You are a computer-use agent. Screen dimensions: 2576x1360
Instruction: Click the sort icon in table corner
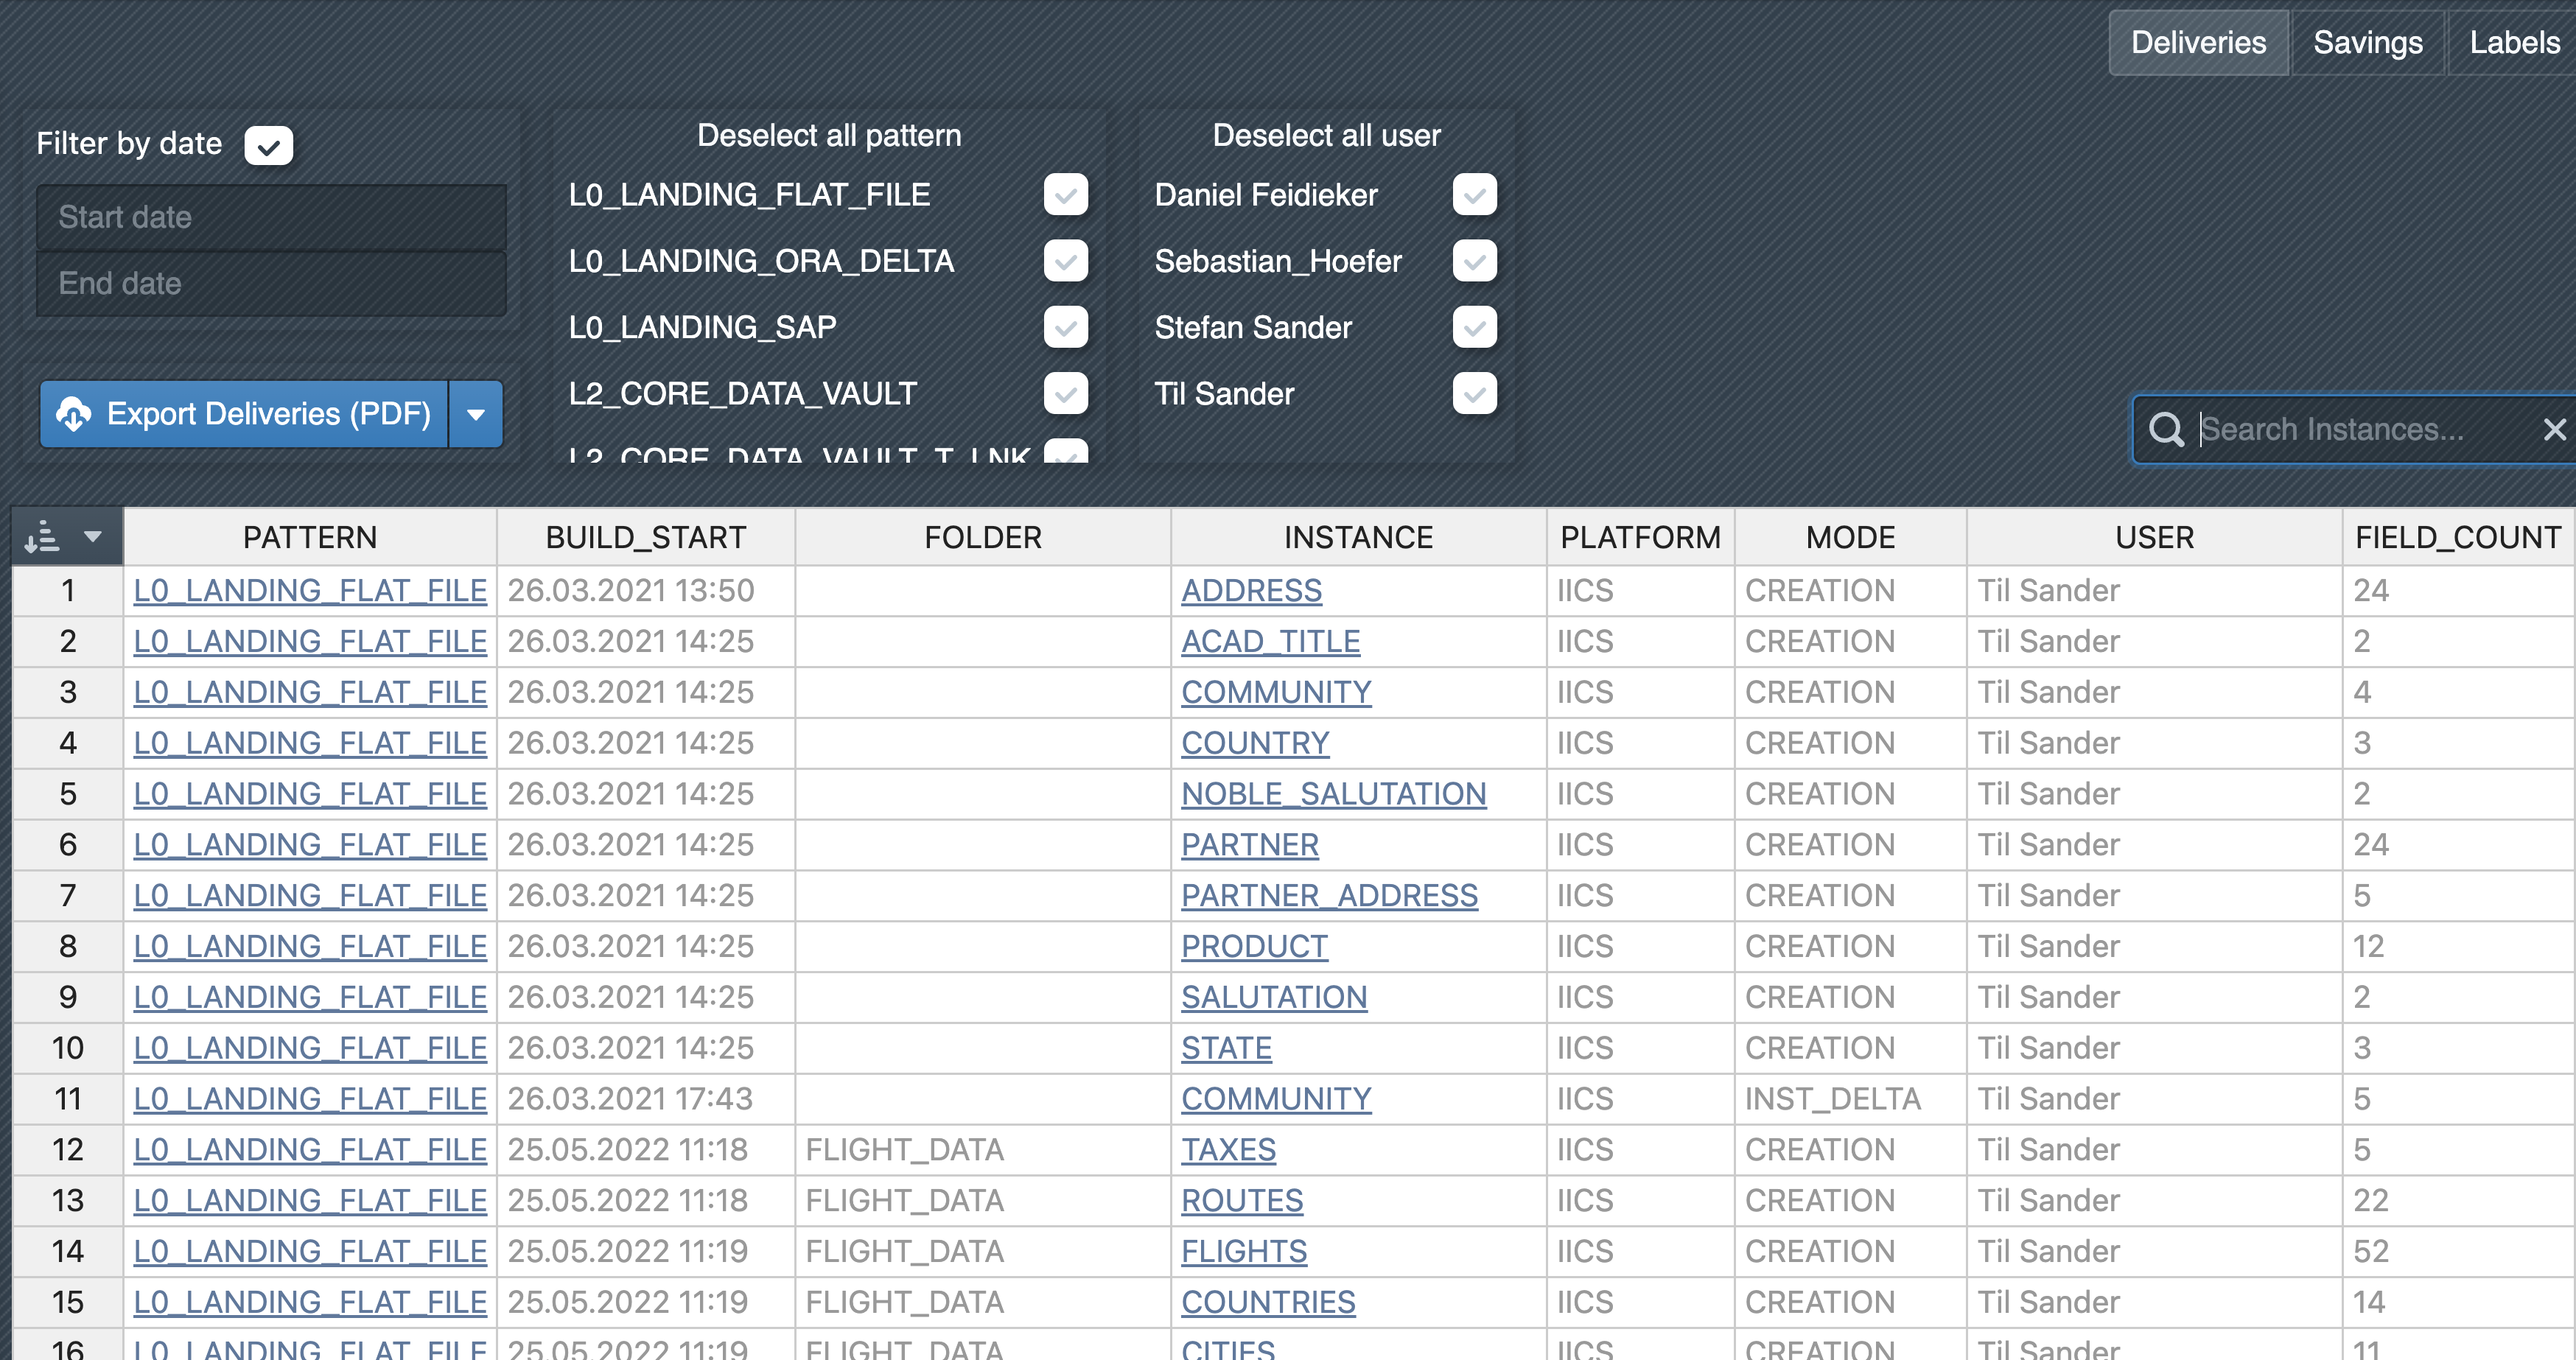coord(42,537)
